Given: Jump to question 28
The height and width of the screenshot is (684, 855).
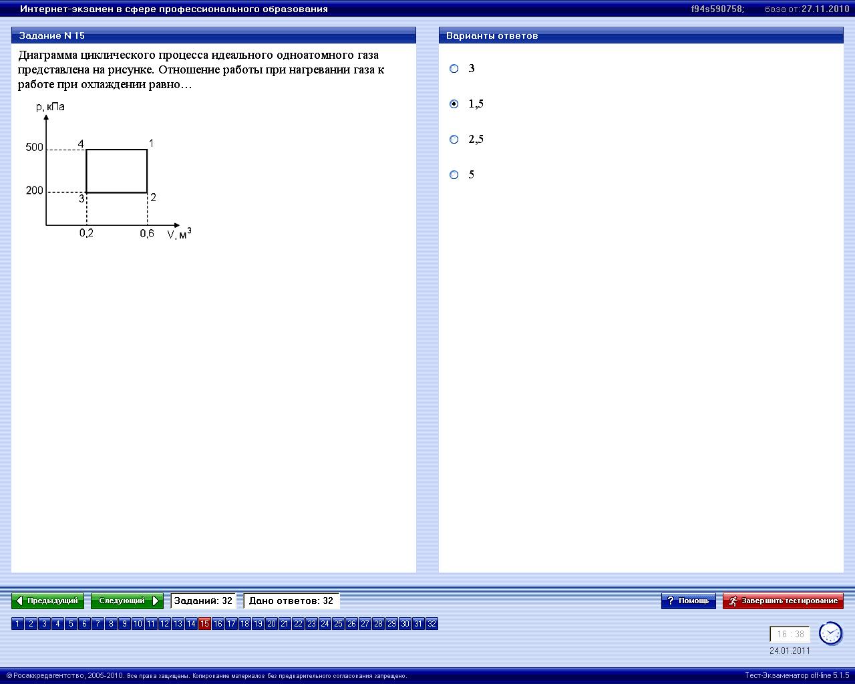Looking at the screenshot, I should pos(378,624).
